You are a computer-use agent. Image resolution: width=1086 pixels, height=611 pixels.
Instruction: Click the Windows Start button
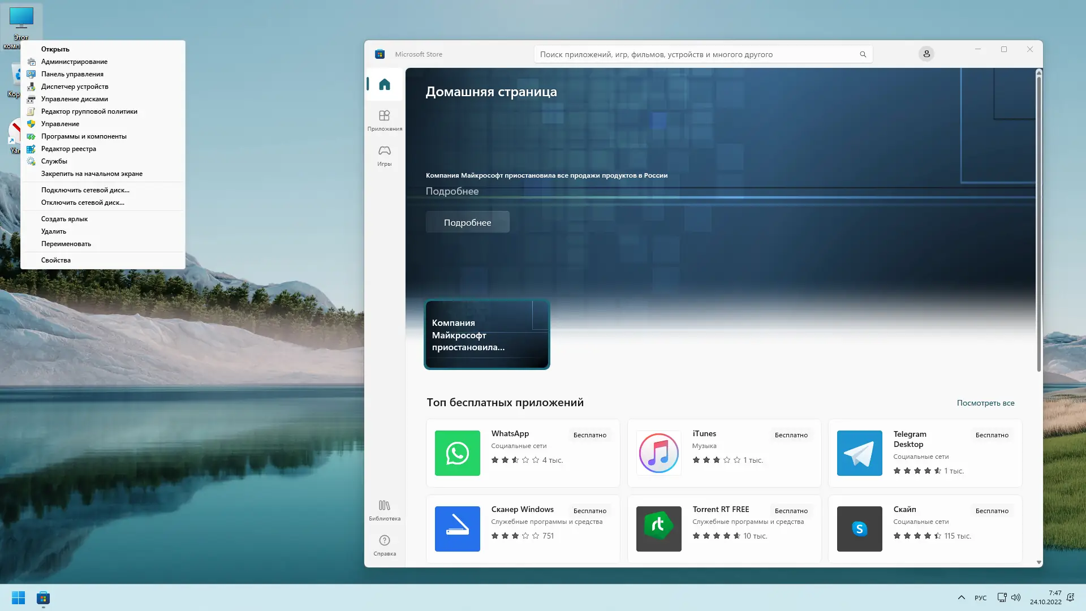18,598
